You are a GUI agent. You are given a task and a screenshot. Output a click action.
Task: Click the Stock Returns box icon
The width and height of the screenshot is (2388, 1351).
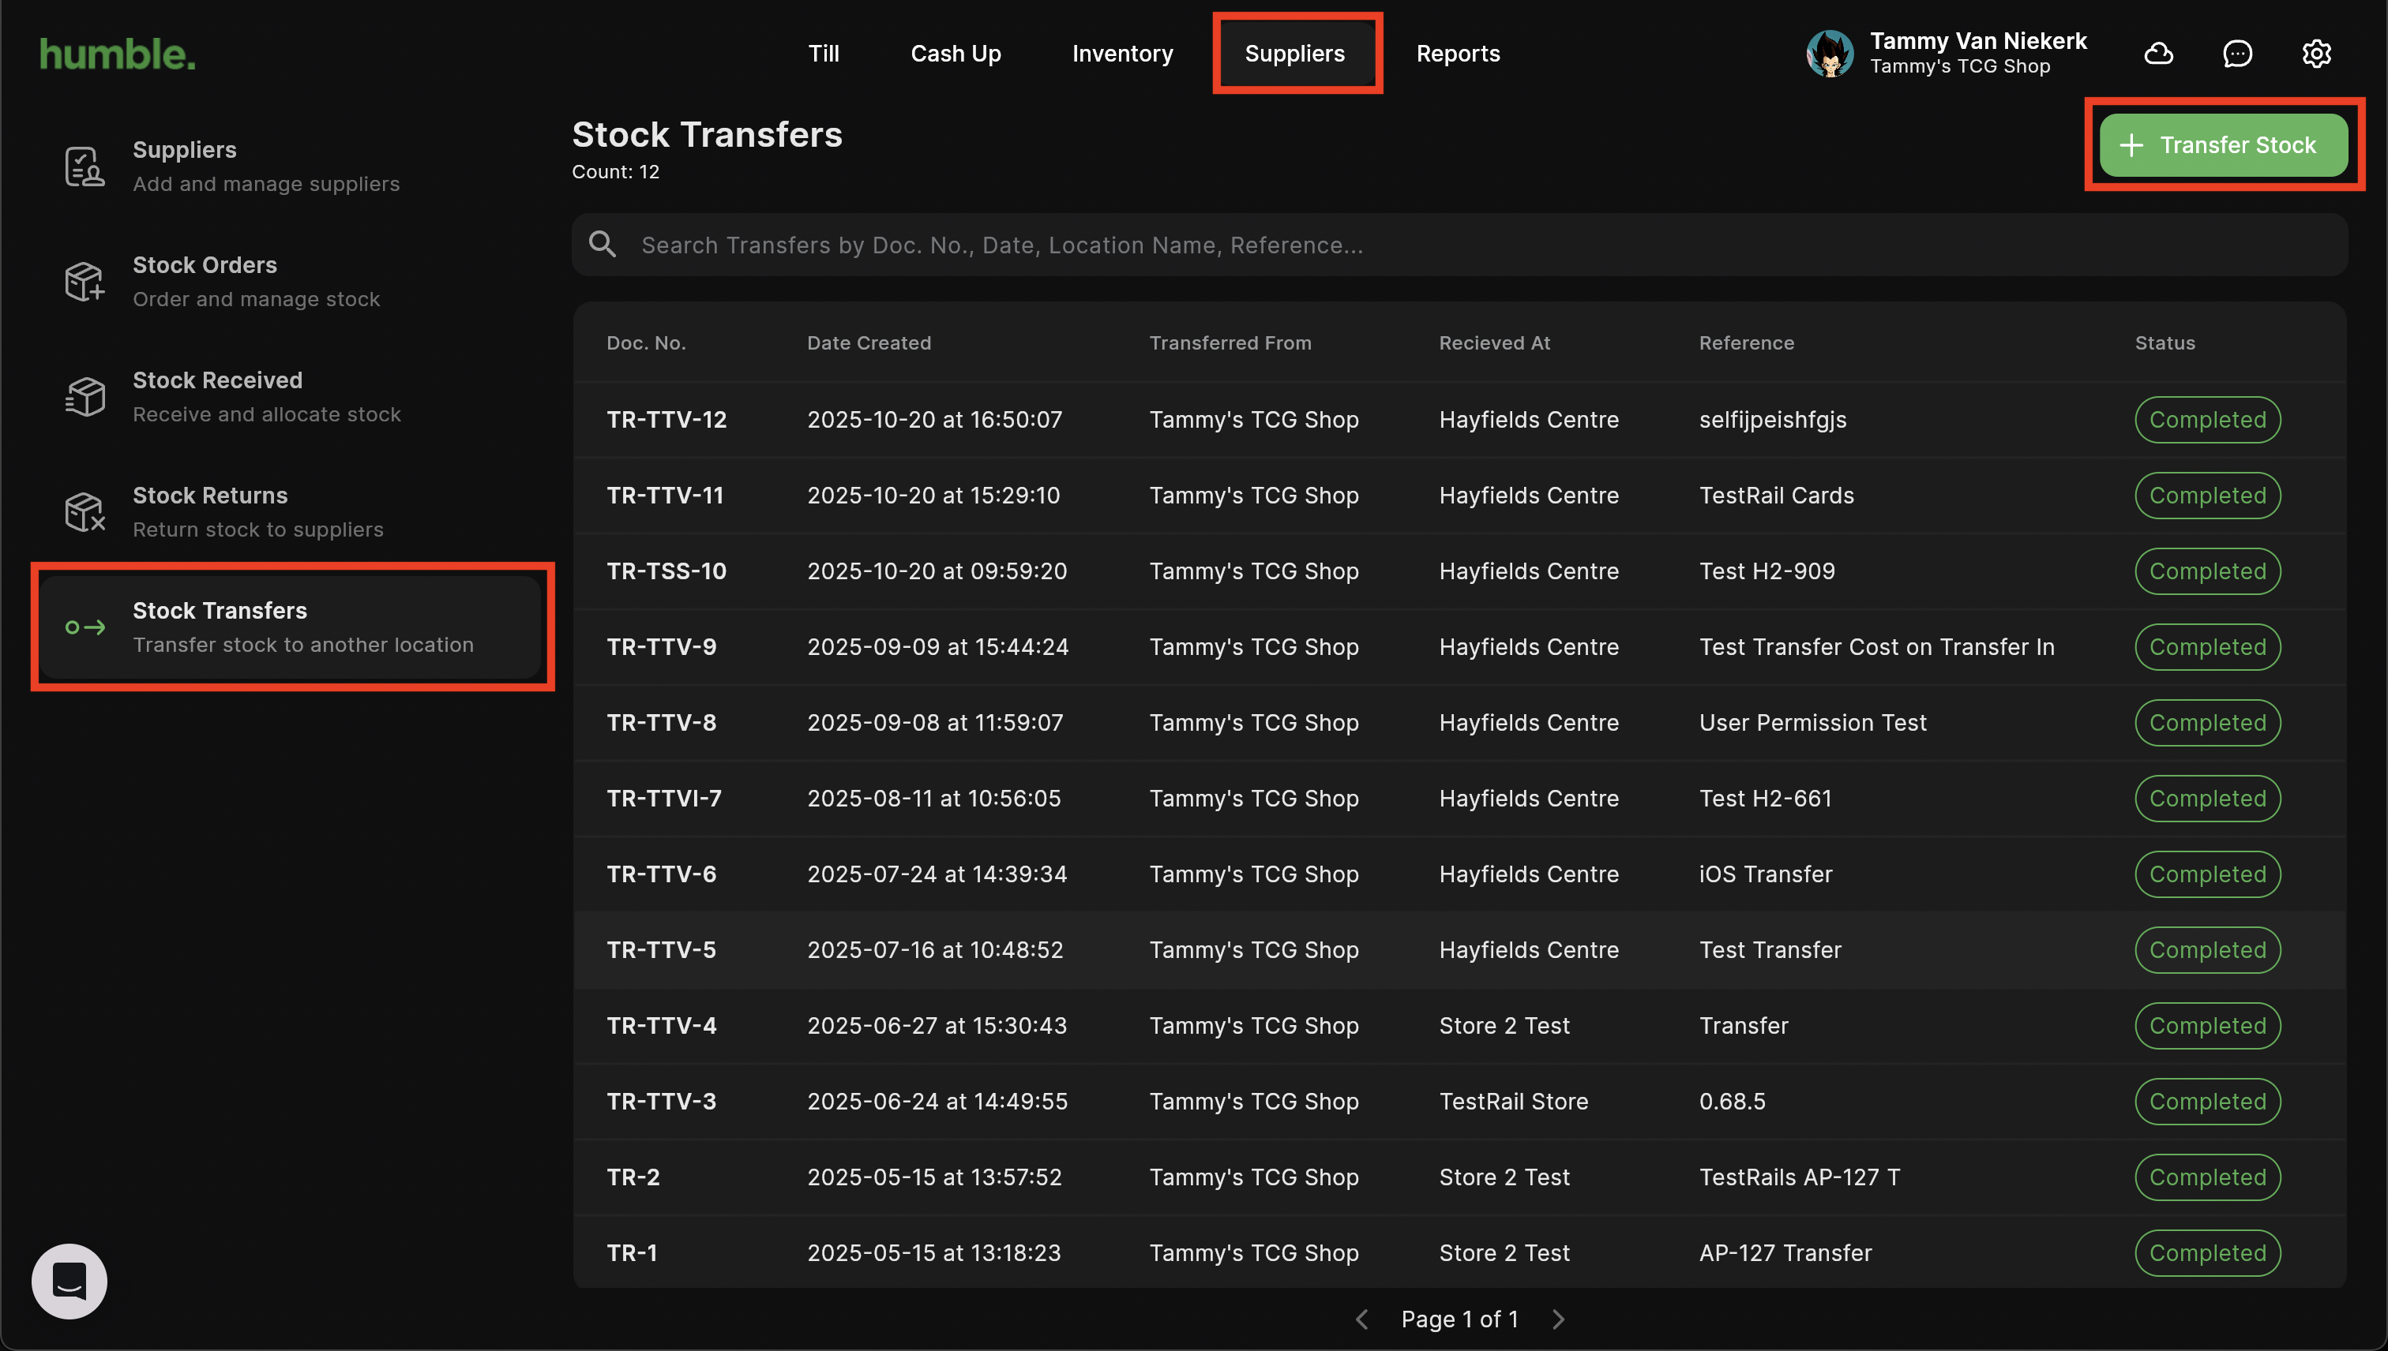click(84, 512)
